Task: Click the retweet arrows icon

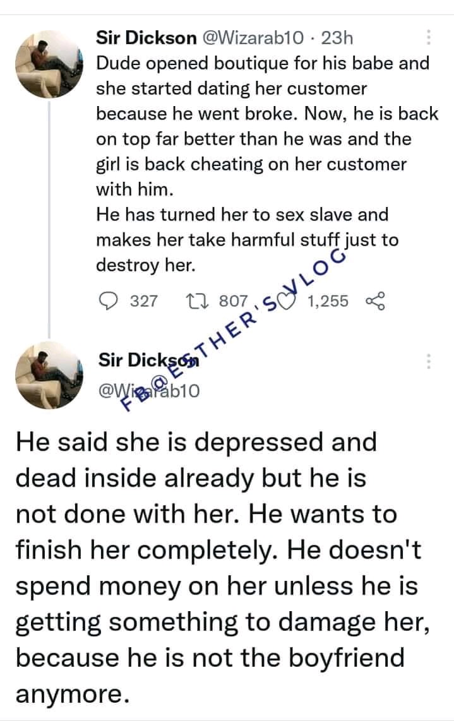Action: click(198, 301)
